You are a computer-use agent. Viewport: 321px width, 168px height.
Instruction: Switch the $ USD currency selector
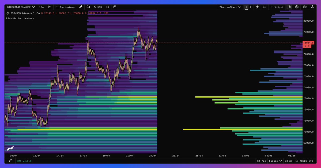click(98, 7)
